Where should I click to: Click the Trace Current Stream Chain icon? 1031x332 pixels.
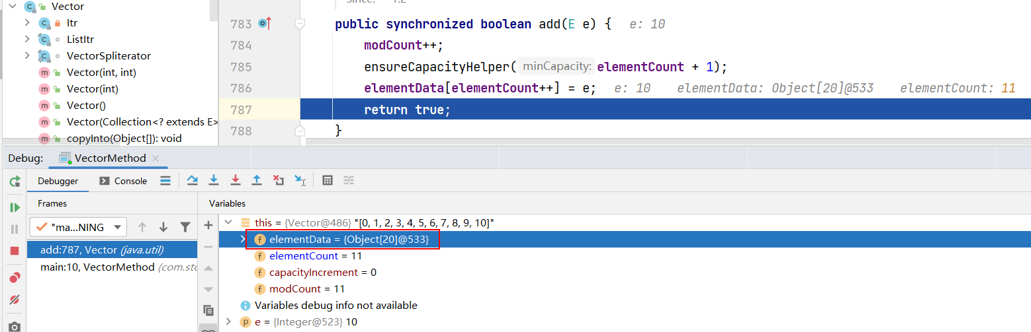[349, 180]
